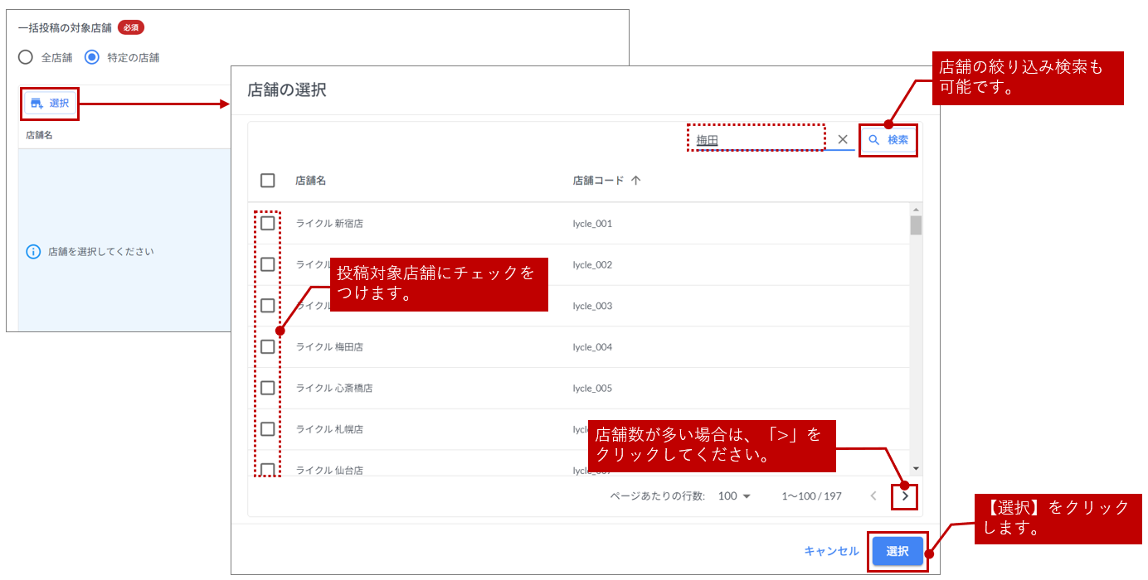Click the magnifier search button
Image resolution: width=1148 pixels, height=580 pixels.
(x=888, y=140)
